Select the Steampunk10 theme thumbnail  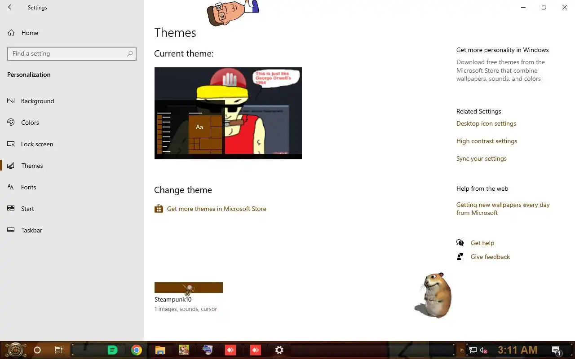click(x=189, y=288)
